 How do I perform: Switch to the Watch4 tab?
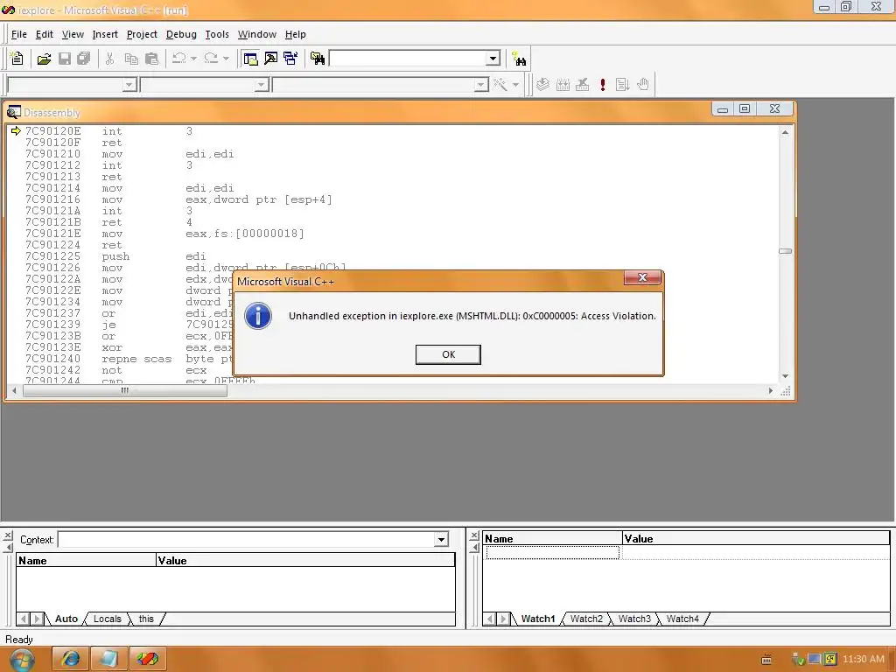tap(682, 619)
